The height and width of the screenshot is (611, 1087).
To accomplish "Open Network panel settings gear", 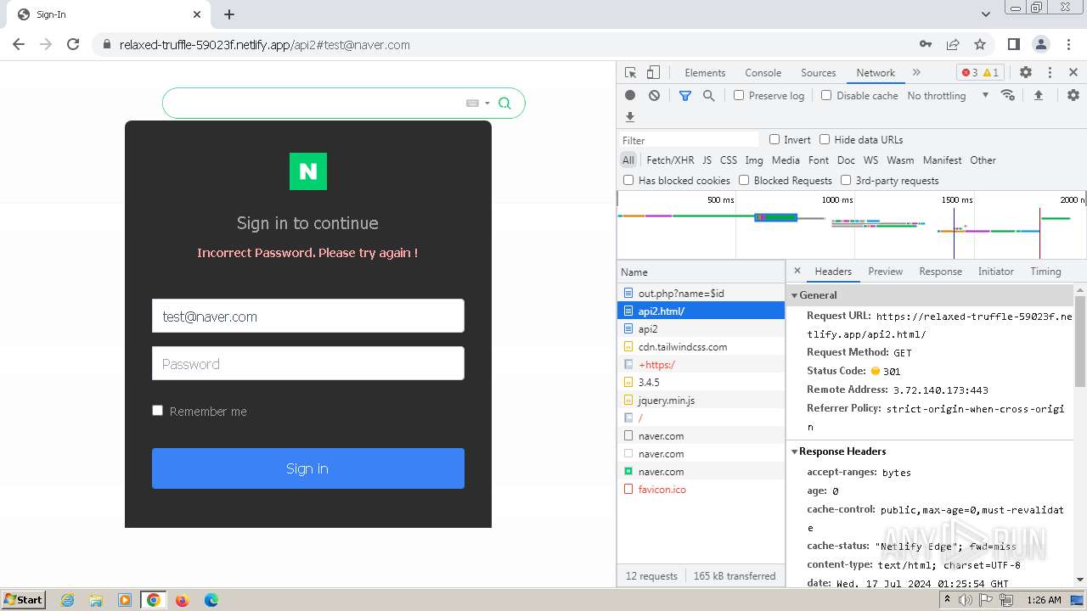I will coord(1073,95).
